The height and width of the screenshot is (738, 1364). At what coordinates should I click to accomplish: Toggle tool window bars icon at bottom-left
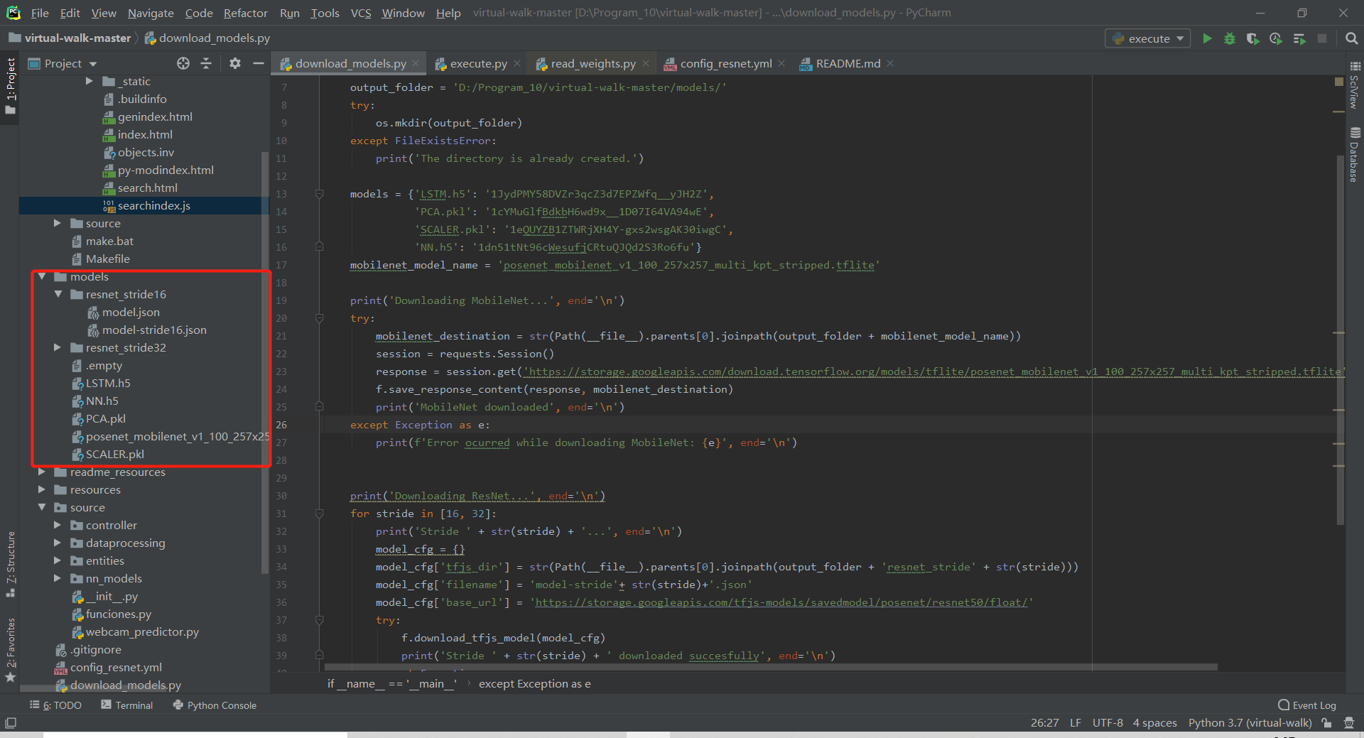coord(11,722)
